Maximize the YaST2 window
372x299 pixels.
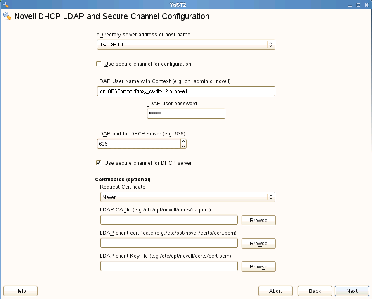point(358,5)
